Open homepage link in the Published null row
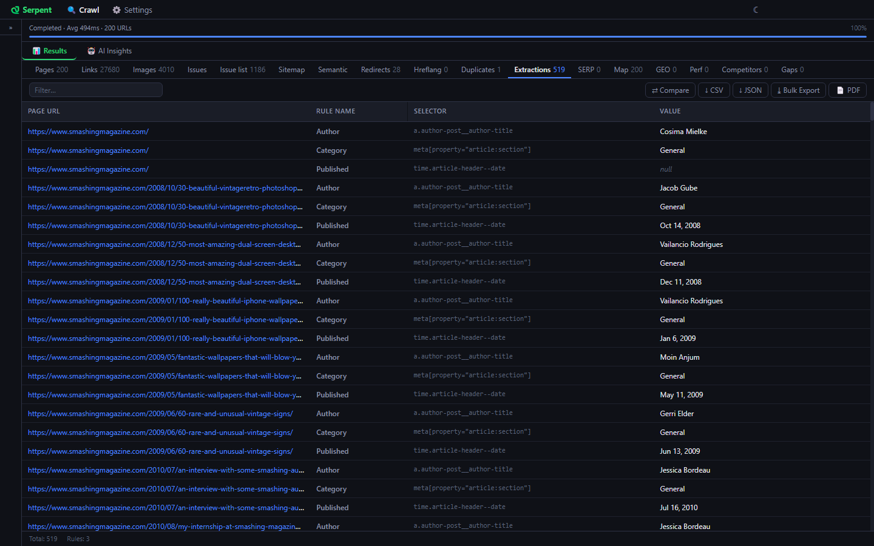The image size is (874, 546). [x=88, y=169]
